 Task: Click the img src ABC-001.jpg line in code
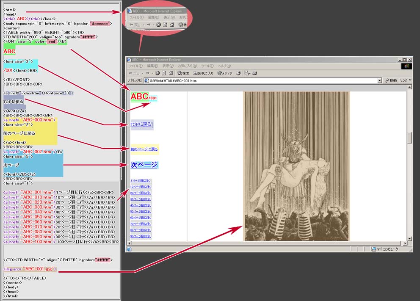pyautogui.click(x=30, y=269)
